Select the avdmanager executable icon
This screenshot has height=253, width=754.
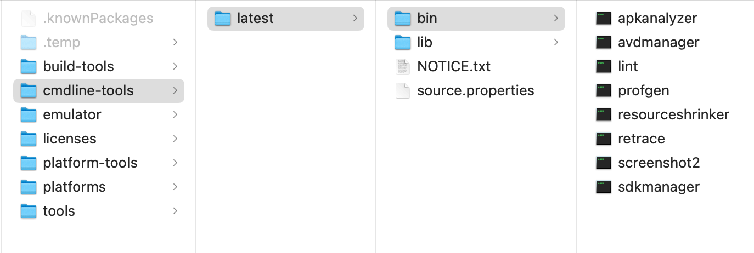coord(604,43)
